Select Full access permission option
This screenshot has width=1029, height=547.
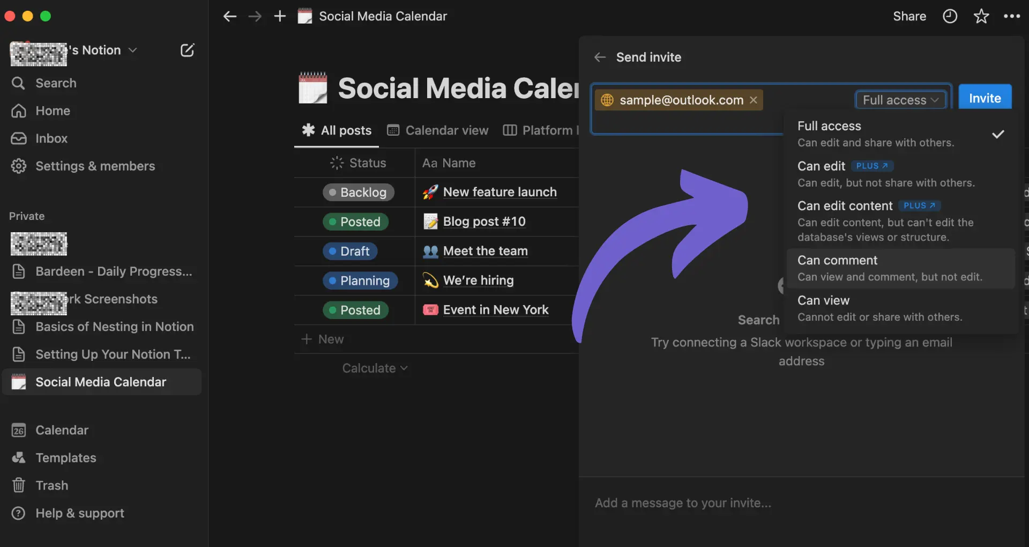tap(901, 134)
